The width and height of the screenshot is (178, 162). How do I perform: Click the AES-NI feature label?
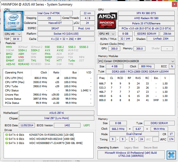click(x=11, y=64)
